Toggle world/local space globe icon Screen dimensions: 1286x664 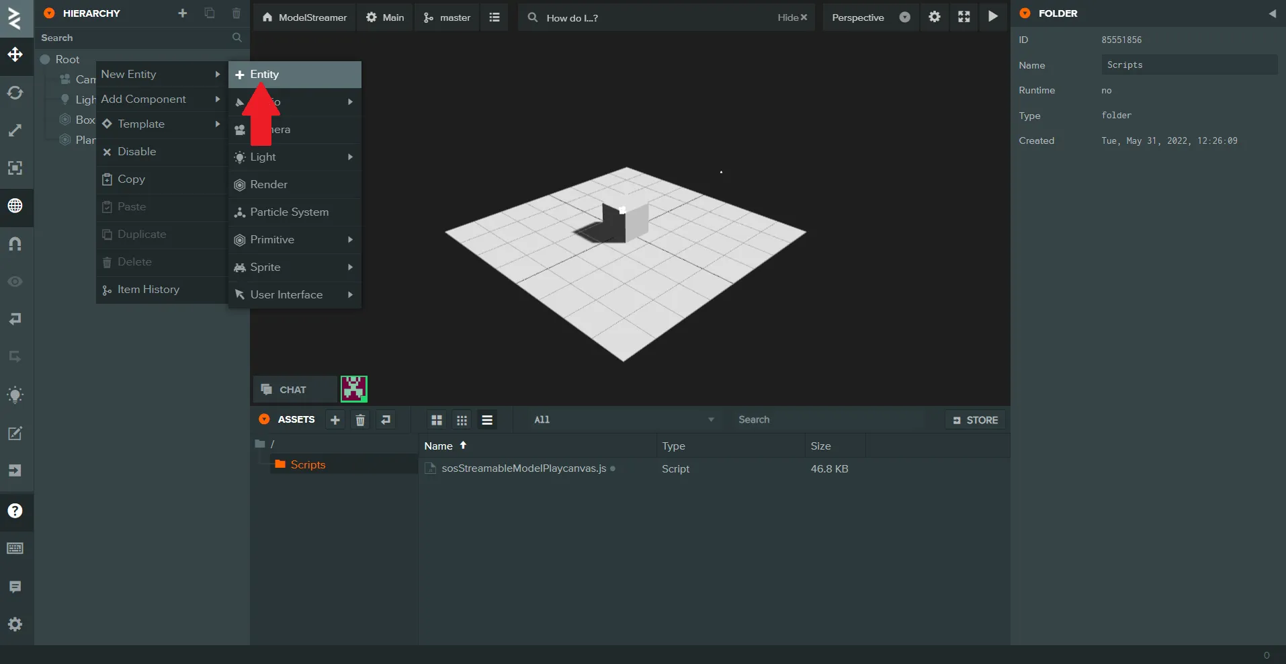click(x=15, y=206)
